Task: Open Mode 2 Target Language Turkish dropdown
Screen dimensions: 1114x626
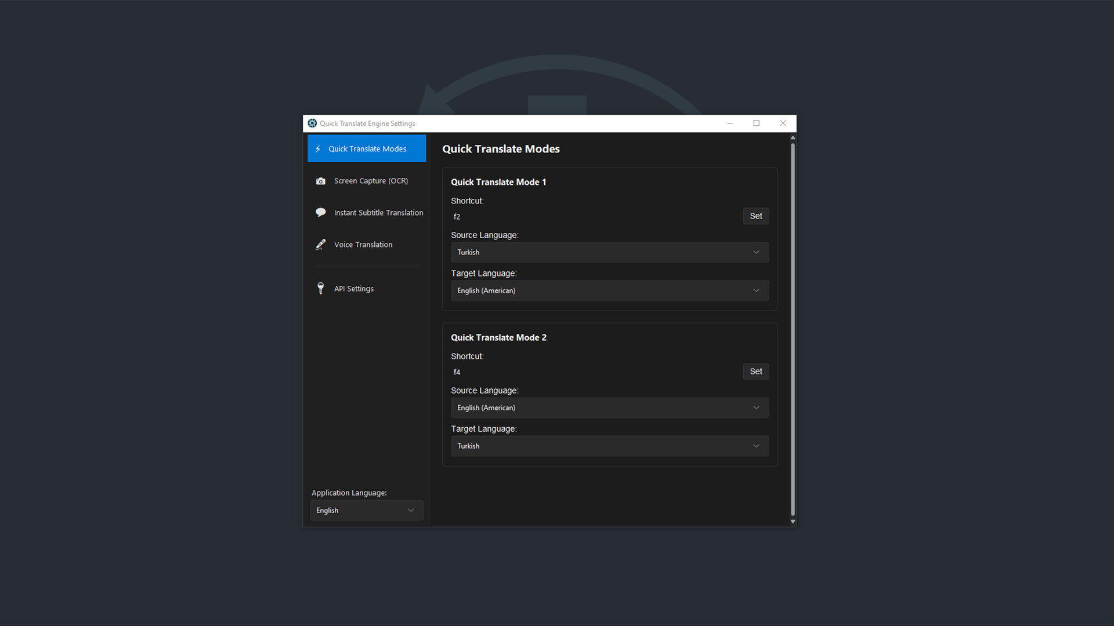Action: (x=609, y=446)
